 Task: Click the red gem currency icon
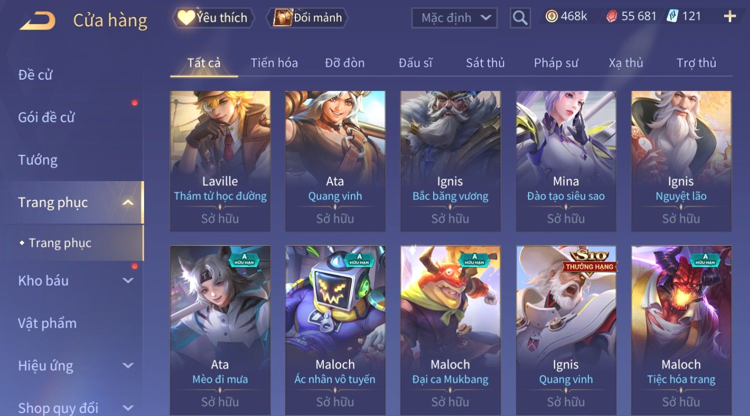pyautogui.click(x=611, y=17)
